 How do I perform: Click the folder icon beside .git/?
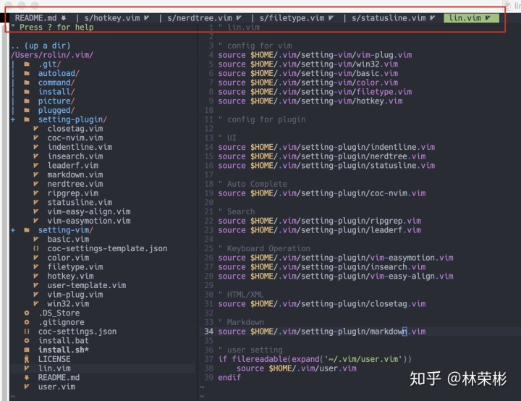tap(27, 64)
